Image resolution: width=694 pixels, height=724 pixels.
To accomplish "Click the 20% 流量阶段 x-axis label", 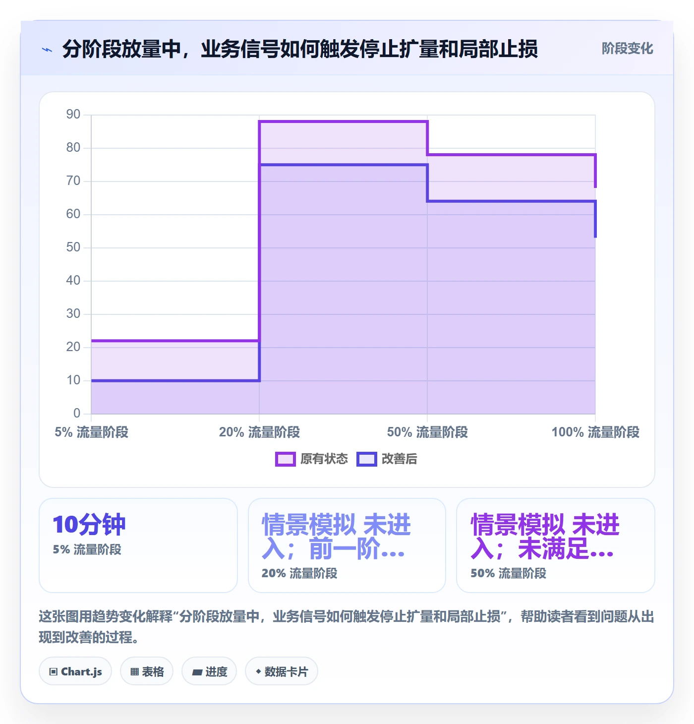I will (x=260, y=432).
